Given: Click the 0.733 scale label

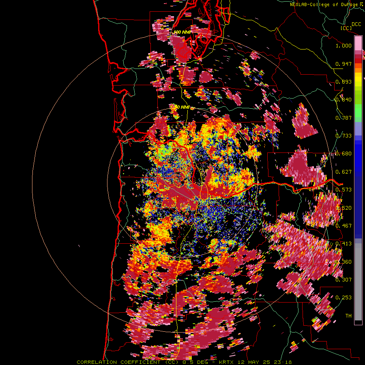Looking at the screenshot, I should (x=344, y=136).
